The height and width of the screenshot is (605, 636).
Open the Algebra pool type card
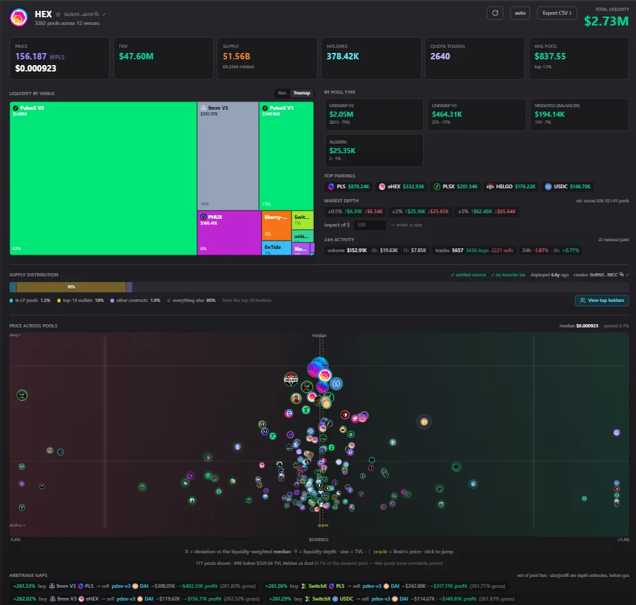pyautogui.click(x=374, y=151)
